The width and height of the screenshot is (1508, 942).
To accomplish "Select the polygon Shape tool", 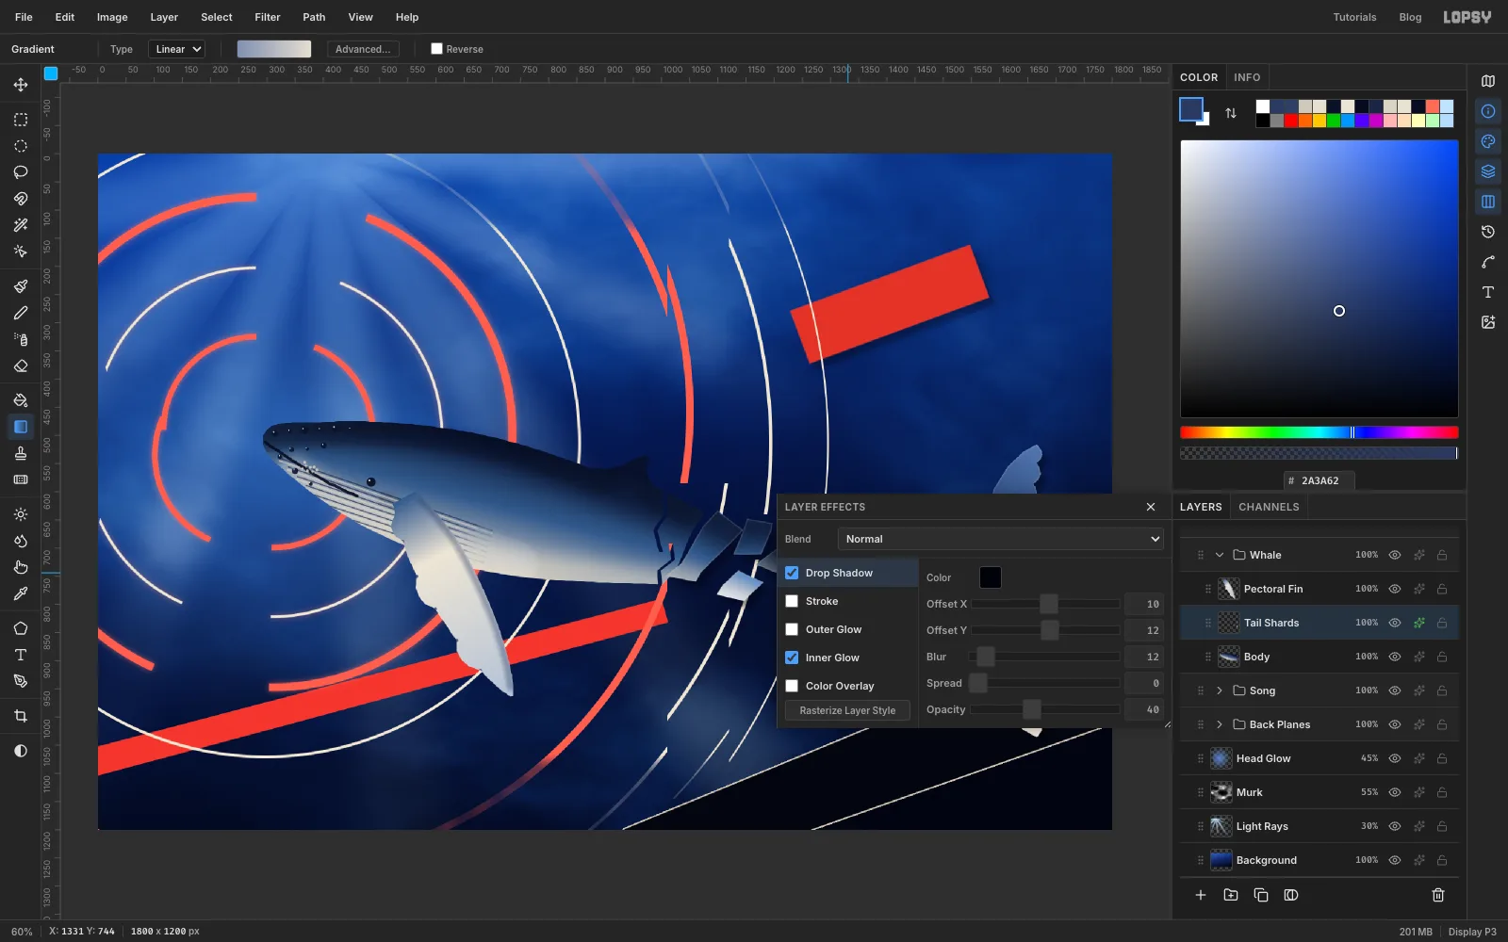I will pyautogui.click(x=20, y=628).
